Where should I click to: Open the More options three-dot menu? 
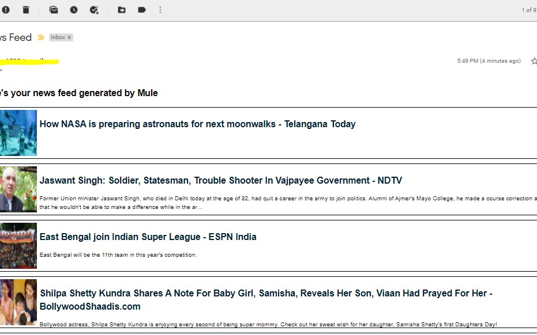(x=160, y=10)
